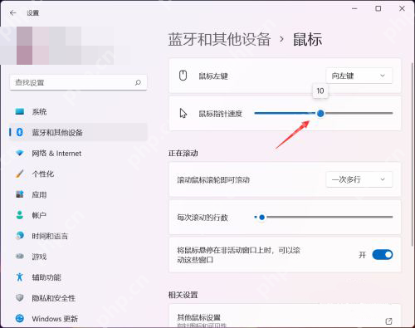Image resolution: width=415 pixels, height=328 pixels.
Task: Click the Gaming controller icon
Action: point(20,257)
